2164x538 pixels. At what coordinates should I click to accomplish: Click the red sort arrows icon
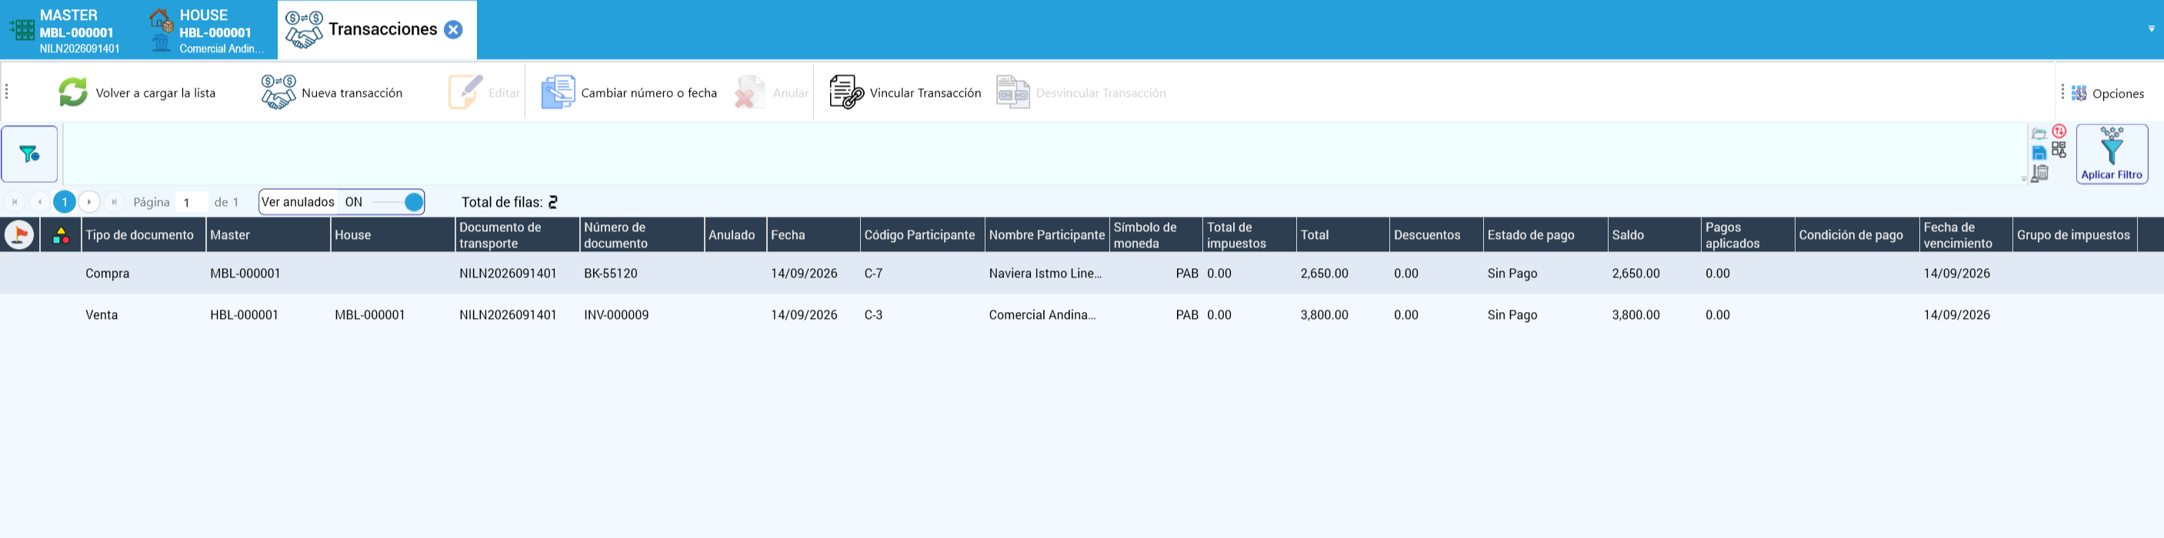click(x=2059, y=131)
